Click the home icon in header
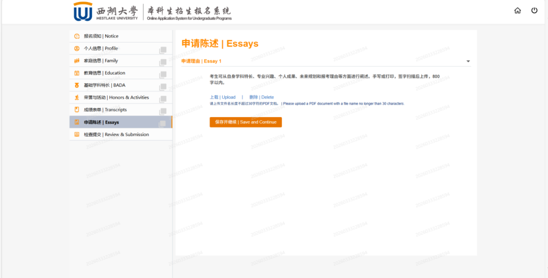This screenshot has width=548, height=278. click(x=518, y=11)
